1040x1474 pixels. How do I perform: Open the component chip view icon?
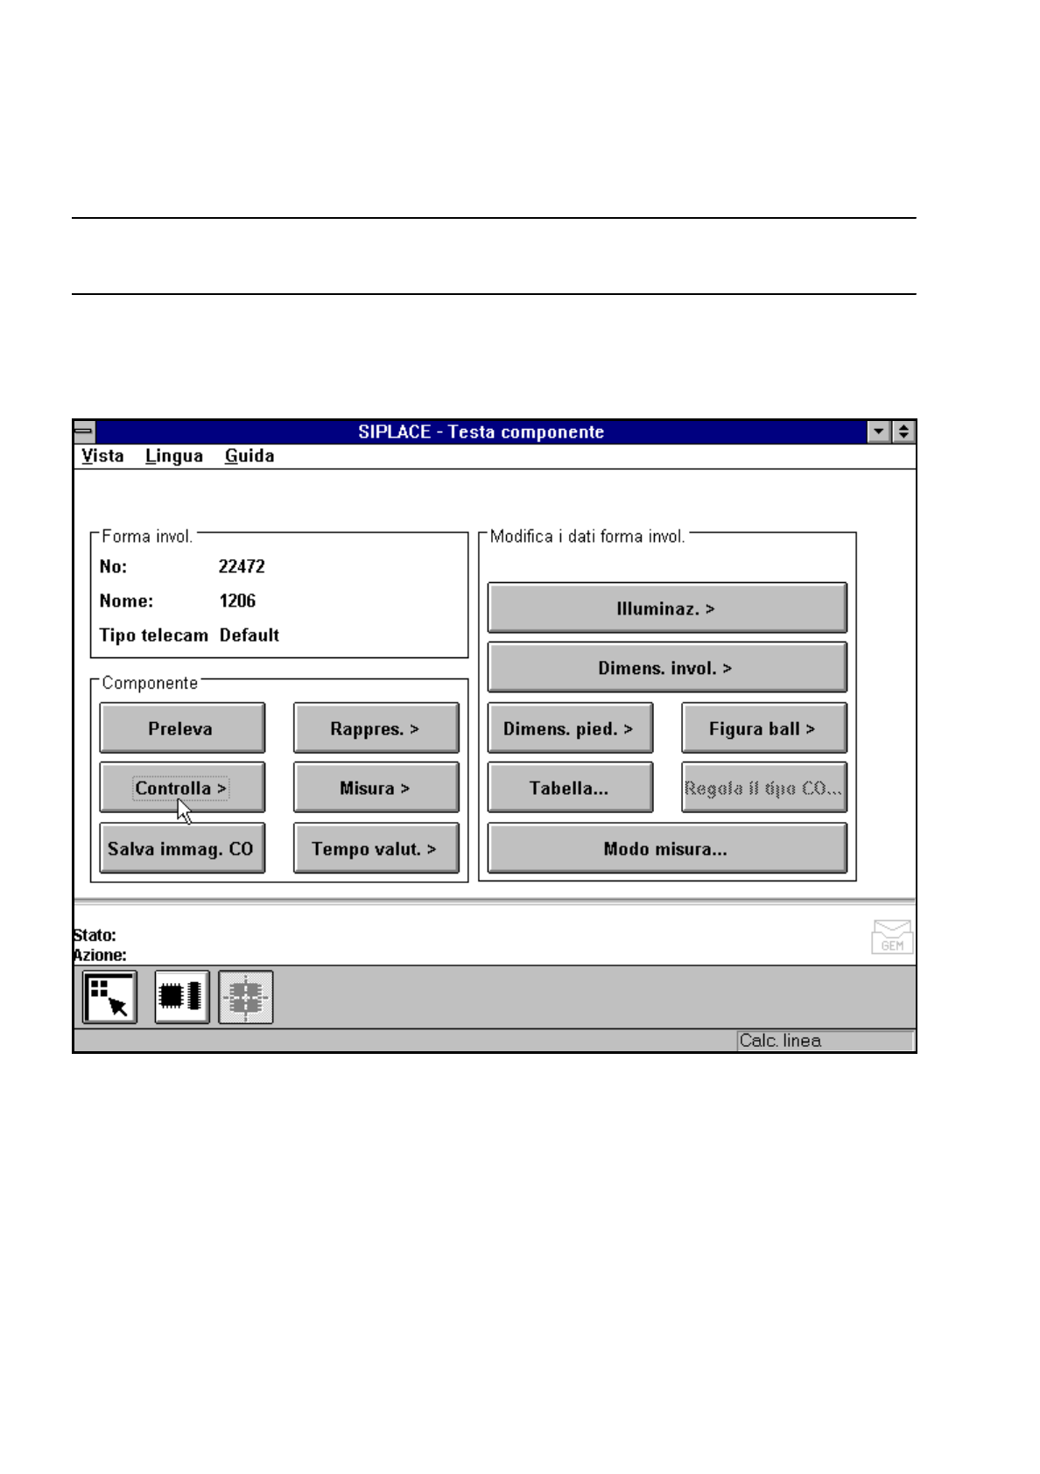[x=181, y=997]
